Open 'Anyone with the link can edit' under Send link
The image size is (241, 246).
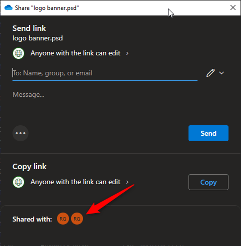[75, 53]
